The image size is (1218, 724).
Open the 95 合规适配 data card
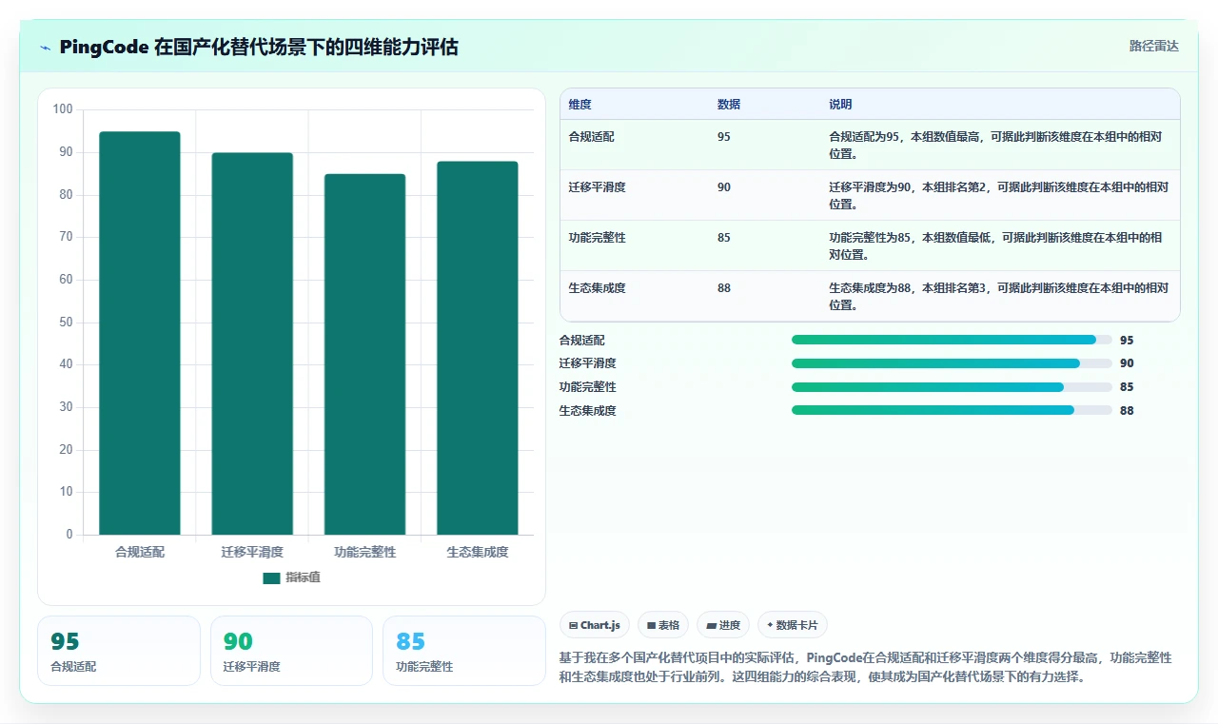click(x=119, y=651)
